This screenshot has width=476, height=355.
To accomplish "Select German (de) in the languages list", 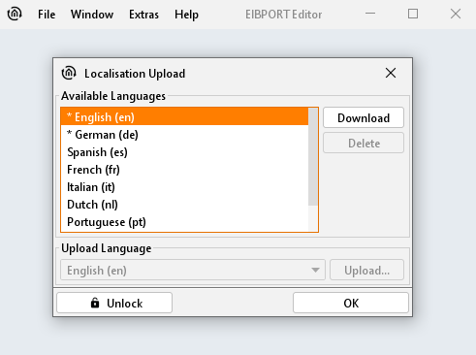I will click(x=184, y=135).
